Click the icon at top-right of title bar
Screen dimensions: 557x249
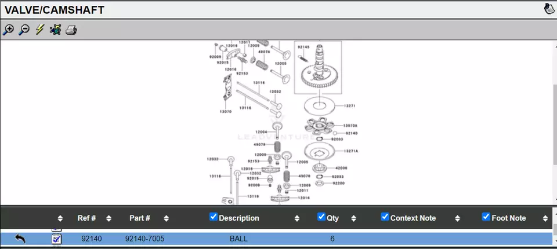[x=548, y=9]
